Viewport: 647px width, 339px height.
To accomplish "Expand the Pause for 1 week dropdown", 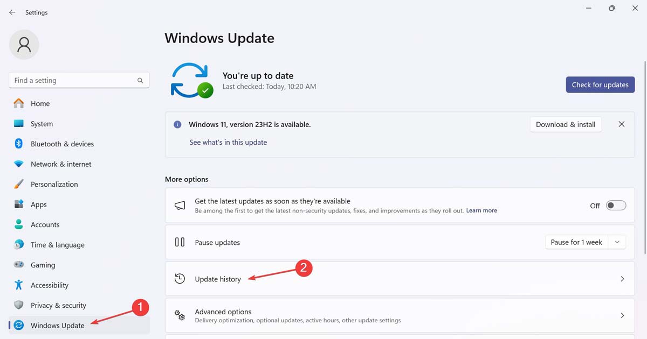I will [x=617, y=242].
